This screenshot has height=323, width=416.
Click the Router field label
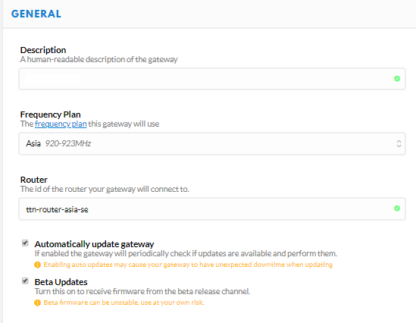[x=33, y=180]
